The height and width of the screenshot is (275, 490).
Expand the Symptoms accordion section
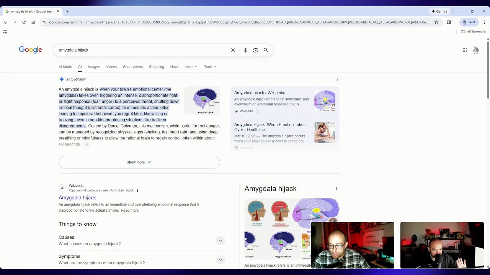[x=142, y=259]
